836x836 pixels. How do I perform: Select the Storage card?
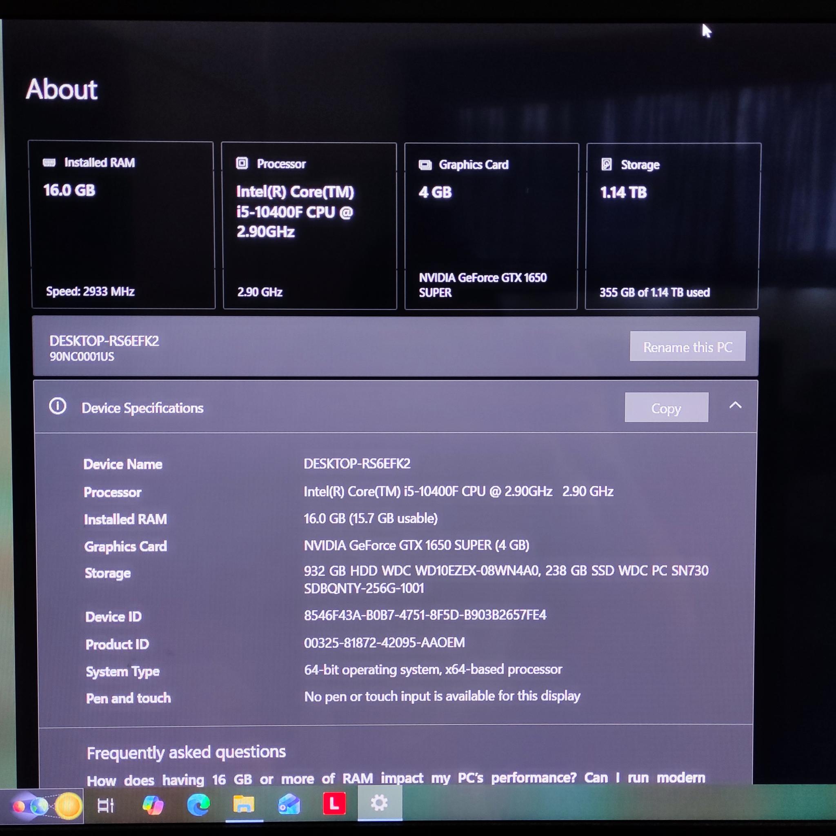click(673, 226)
